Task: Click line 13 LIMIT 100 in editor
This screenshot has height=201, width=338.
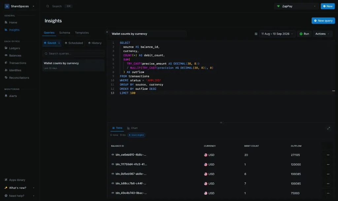Action: (x=128, y=93)
